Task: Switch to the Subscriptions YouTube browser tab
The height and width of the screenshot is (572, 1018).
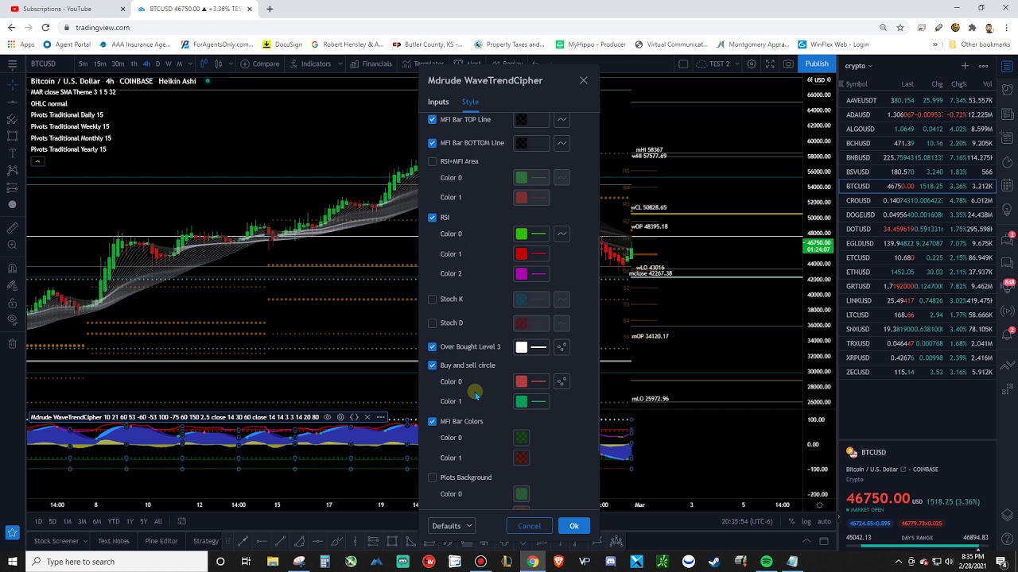Action: (x=64, y=9)
